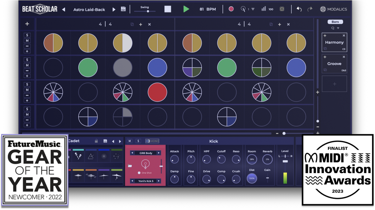Click the undo arrow icon
The height and width of the screenshot is (210, 375).
[x=299, y=9]
